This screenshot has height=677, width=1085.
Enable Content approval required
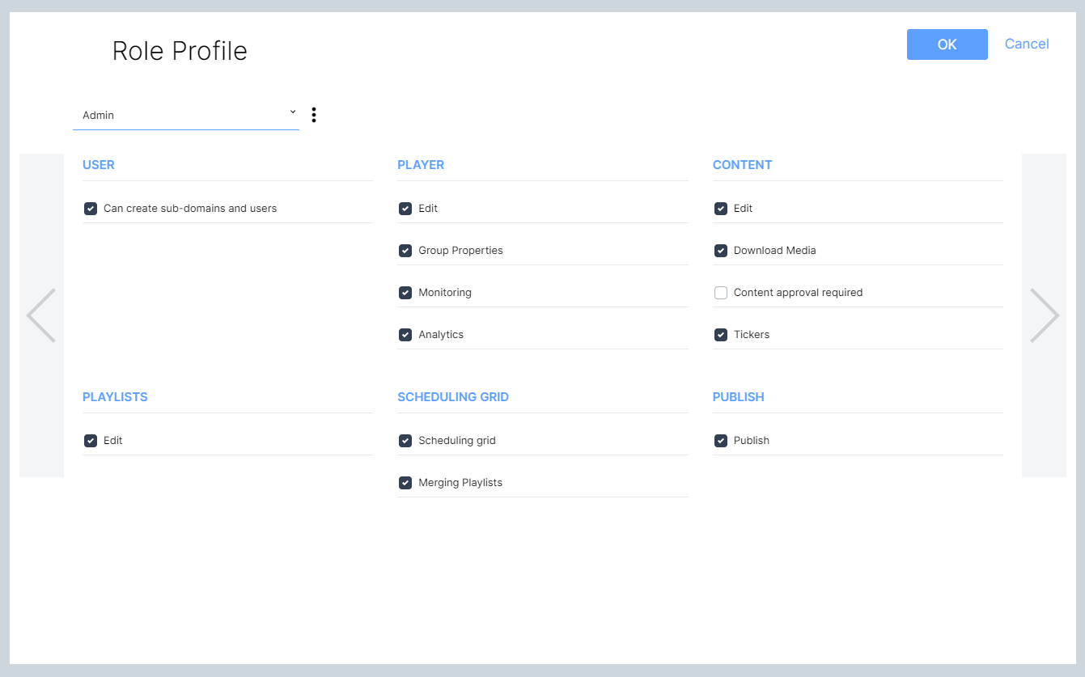point(721,293)
